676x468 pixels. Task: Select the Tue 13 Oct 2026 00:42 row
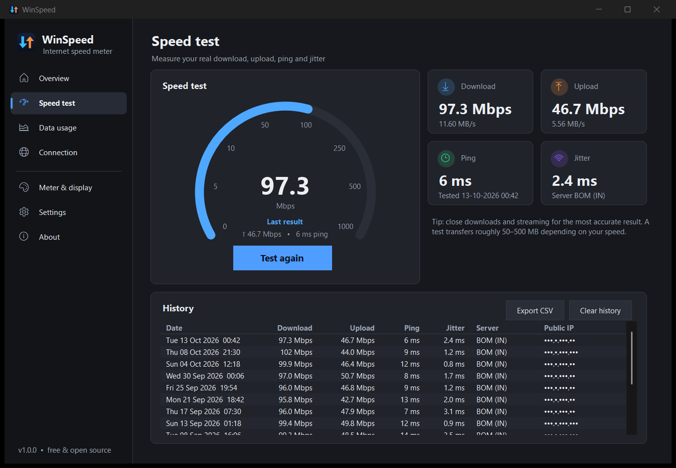393,340
